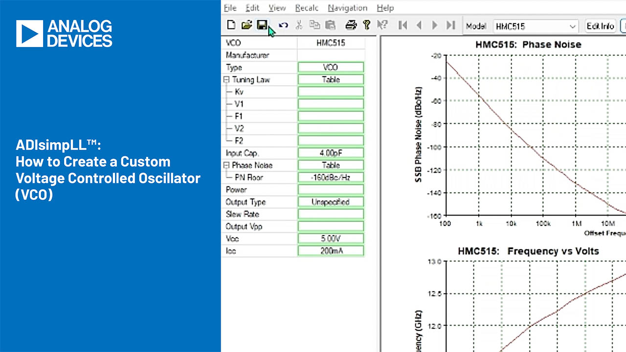This screenshot has height=352, width=626.
Task: Save the model with the floppy icon
Action: coord(262,25)
